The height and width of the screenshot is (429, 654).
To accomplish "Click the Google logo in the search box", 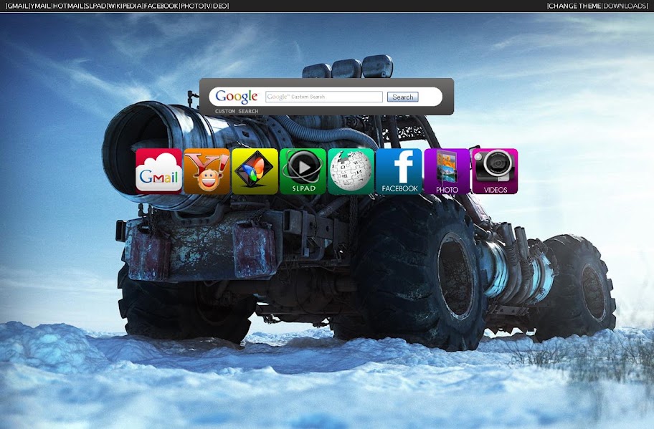I will click(x=237, y=97).
